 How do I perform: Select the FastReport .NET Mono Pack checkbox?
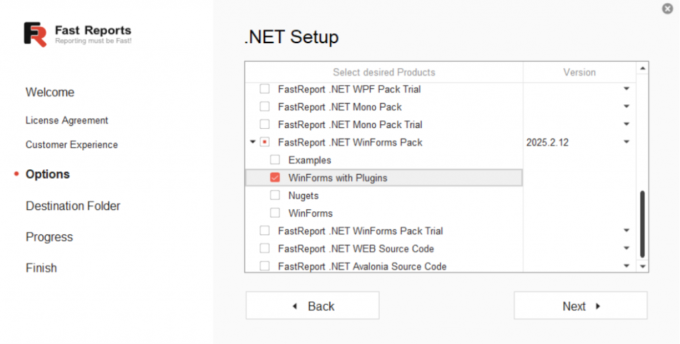pos(265,107)
